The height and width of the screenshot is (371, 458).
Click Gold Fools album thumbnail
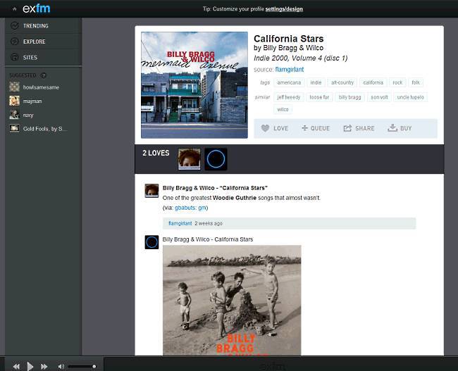coord(14,128)
